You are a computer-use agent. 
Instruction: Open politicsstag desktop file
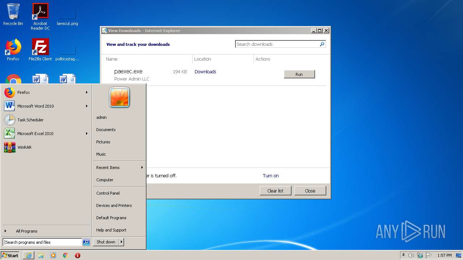click(67, 50)
